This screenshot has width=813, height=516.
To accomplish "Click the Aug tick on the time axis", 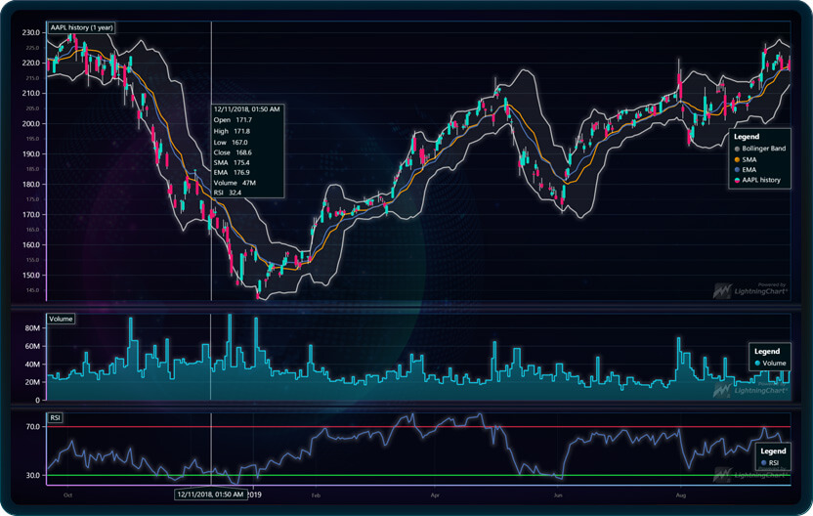I will coord(681,495).
